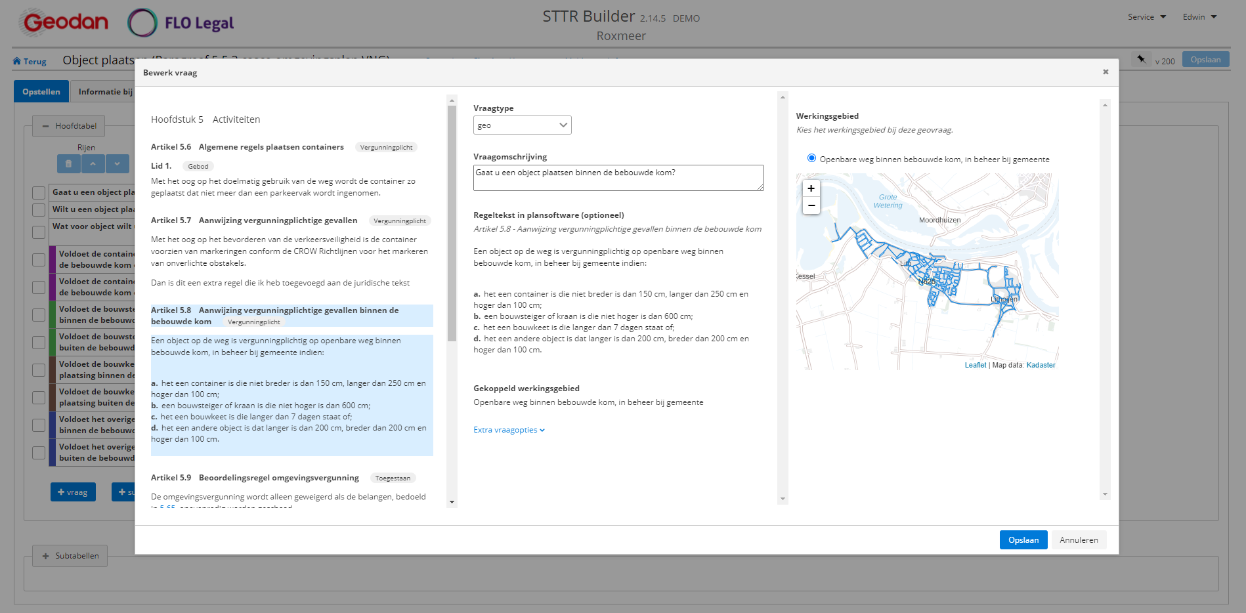This screenshot has width=1246, height=613.
Task: Click in the Vraagomschrijving text field
Action: (x=618, y=178)
